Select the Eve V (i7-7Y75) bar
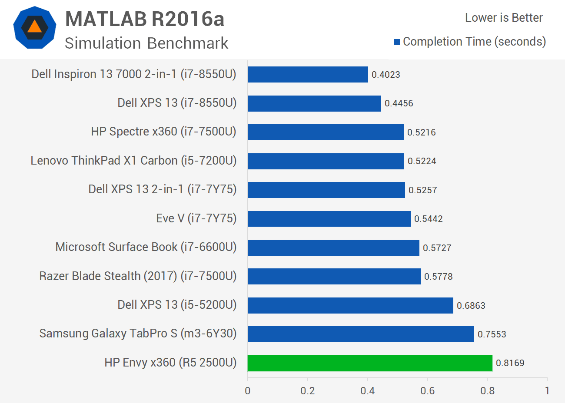Screen dimensions: 565x403 coord(329,218)
